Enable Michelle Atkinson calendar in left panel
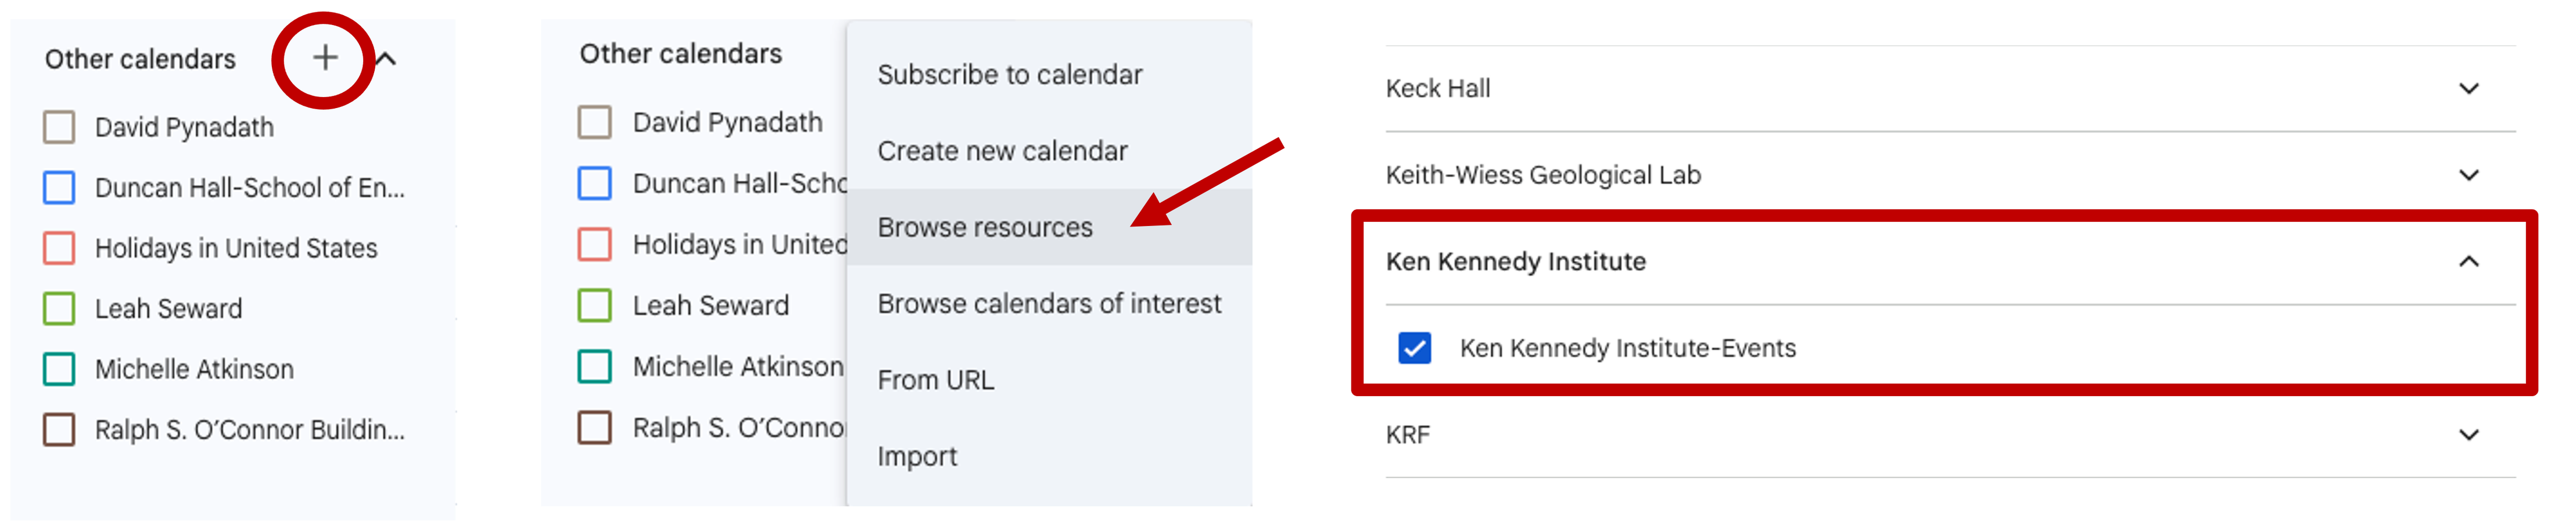Screen dimensions: 2576x524 coord(59,369)
